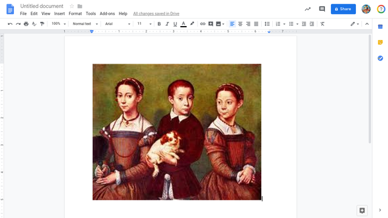Go to Docs home via logo
Viewport: 388px width, 218px height.
(10, 9)
